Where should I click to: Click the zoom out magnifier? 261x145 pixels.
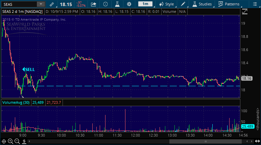tap(17, 141)
